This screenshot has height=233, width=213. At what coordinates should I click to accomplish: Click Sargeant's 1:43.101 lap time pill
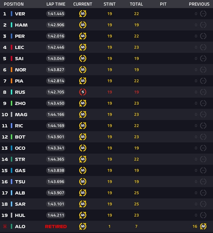coord(56,204)
